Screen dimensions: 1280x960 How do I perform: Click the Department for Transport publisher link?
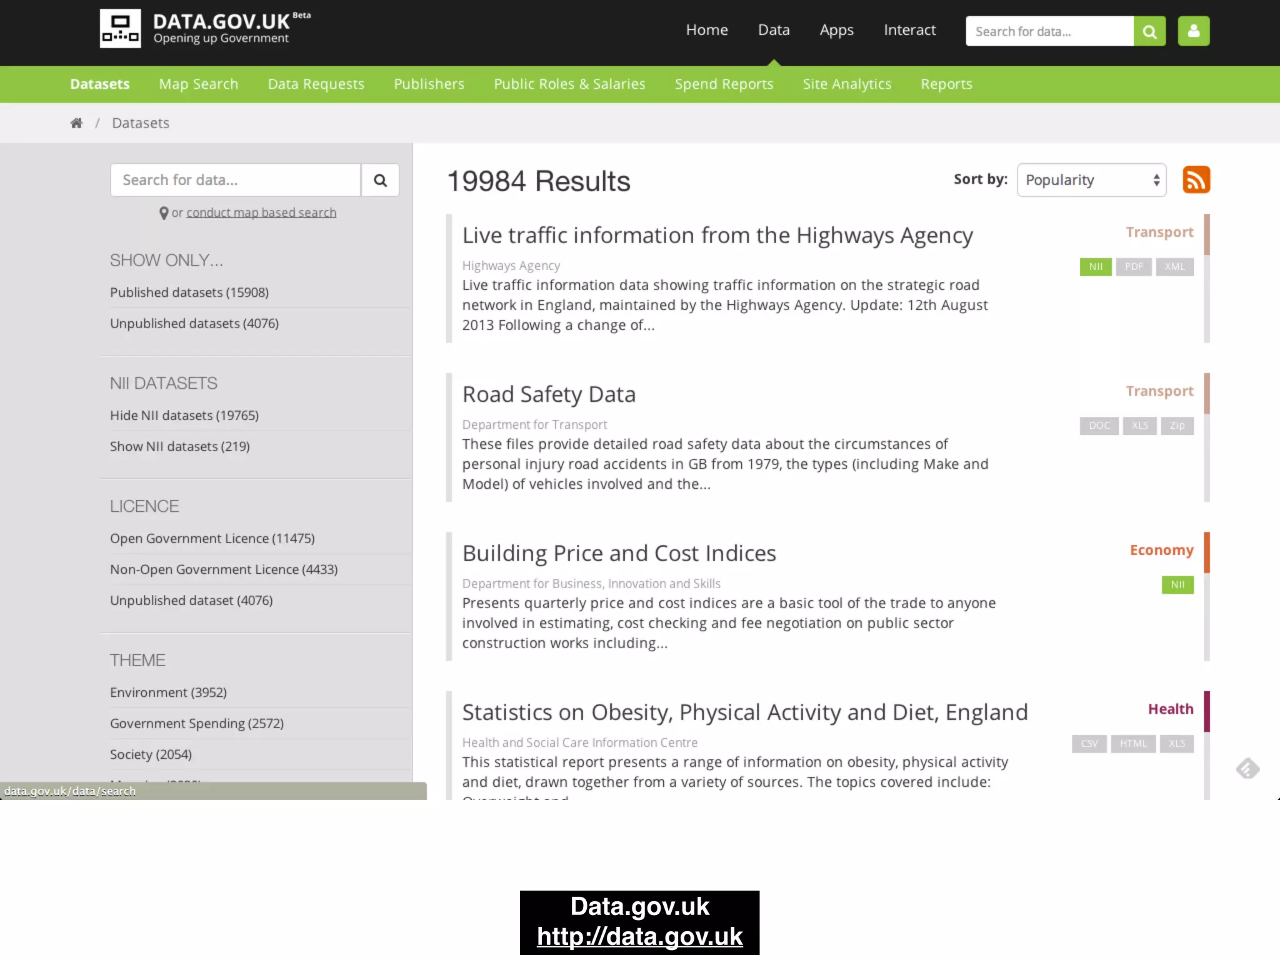534,424
